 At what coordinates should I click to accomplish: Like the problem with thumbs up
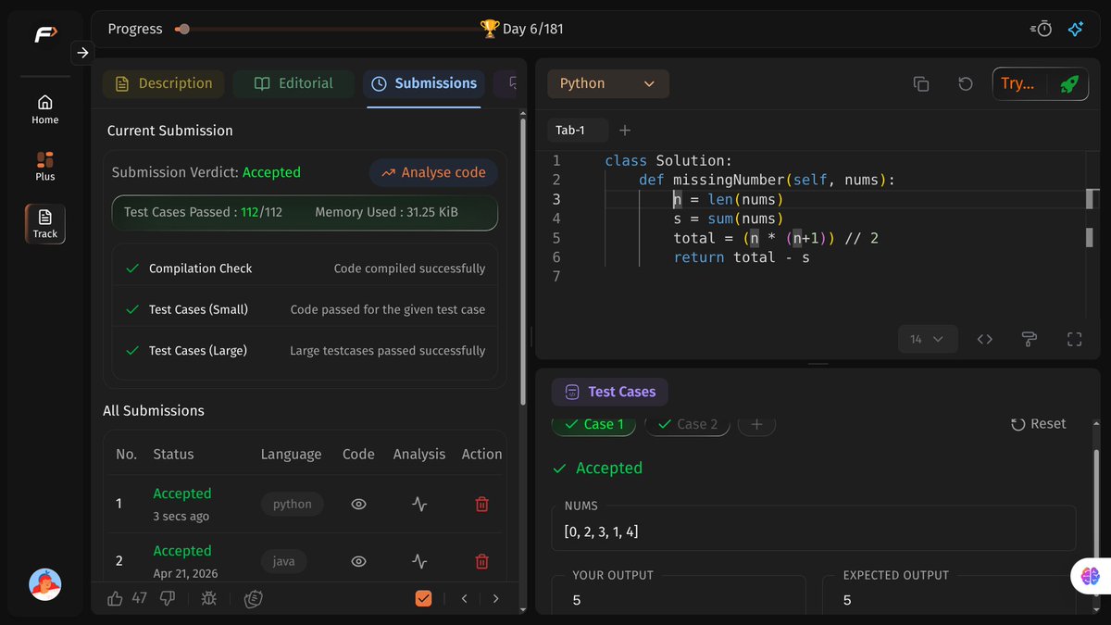[x=116, y=598]
